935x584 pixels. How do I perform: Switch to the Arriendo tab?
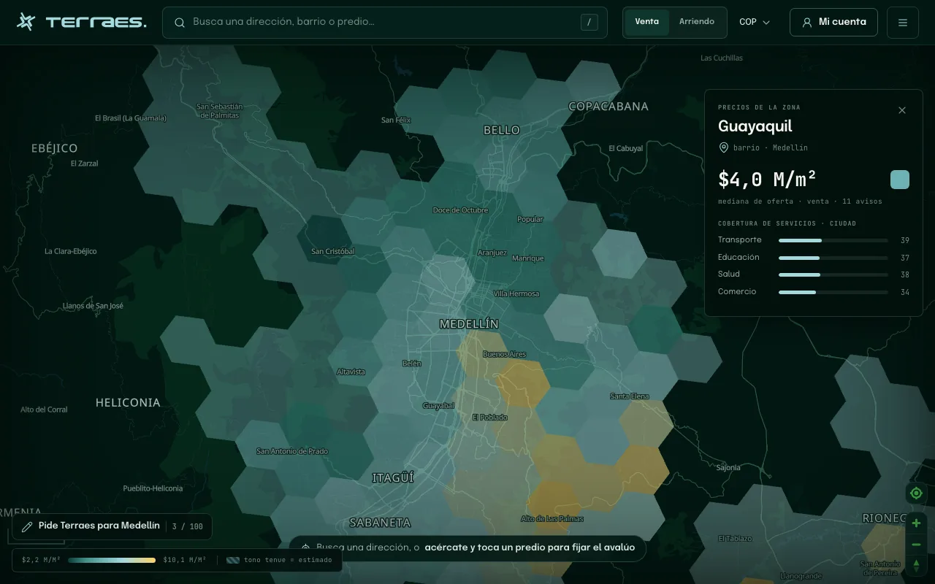(x=697, y=22)
